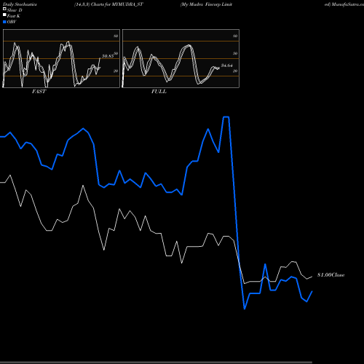Click the 20 axis label in FULL chart
Viewport: 364px width, 364px height.
coord(235,71)
